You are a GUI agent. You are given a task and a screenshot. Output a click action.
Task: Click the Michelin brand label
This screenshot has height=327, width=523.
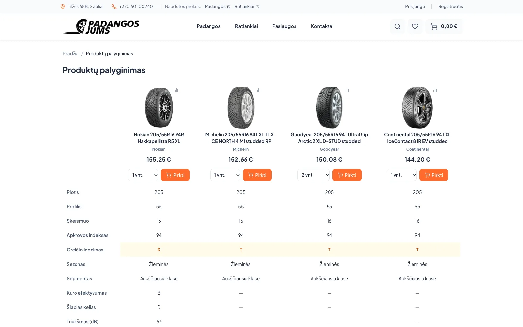pos(241,149)
